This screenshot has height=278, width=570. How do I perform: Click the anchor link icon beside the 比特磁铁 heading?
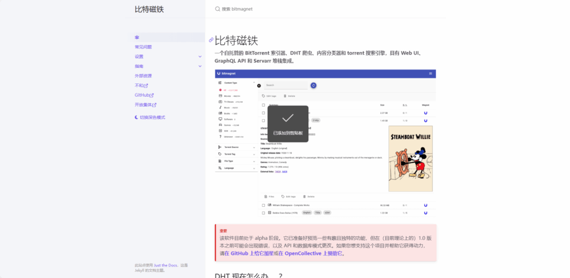coord(211,40)
